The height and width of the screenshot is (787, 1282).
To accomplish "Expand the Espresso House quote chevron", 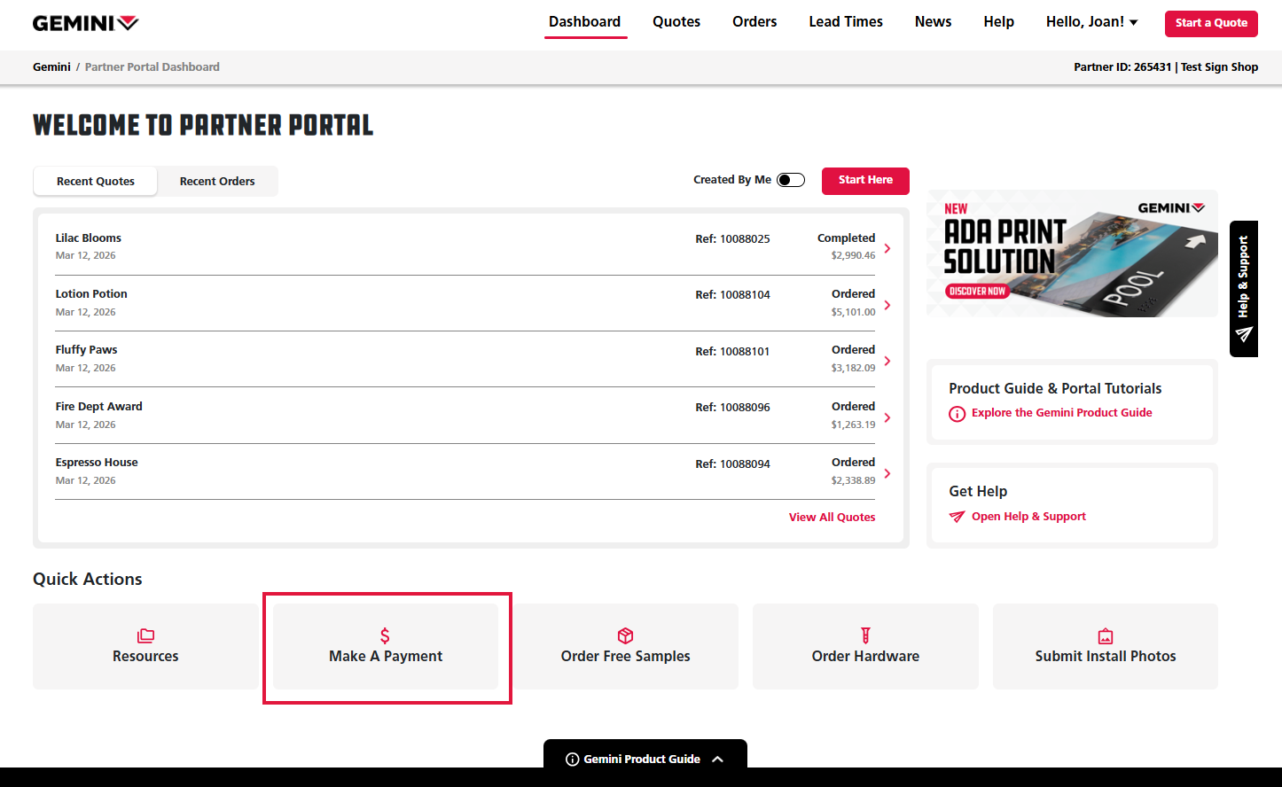I will 887,473.
